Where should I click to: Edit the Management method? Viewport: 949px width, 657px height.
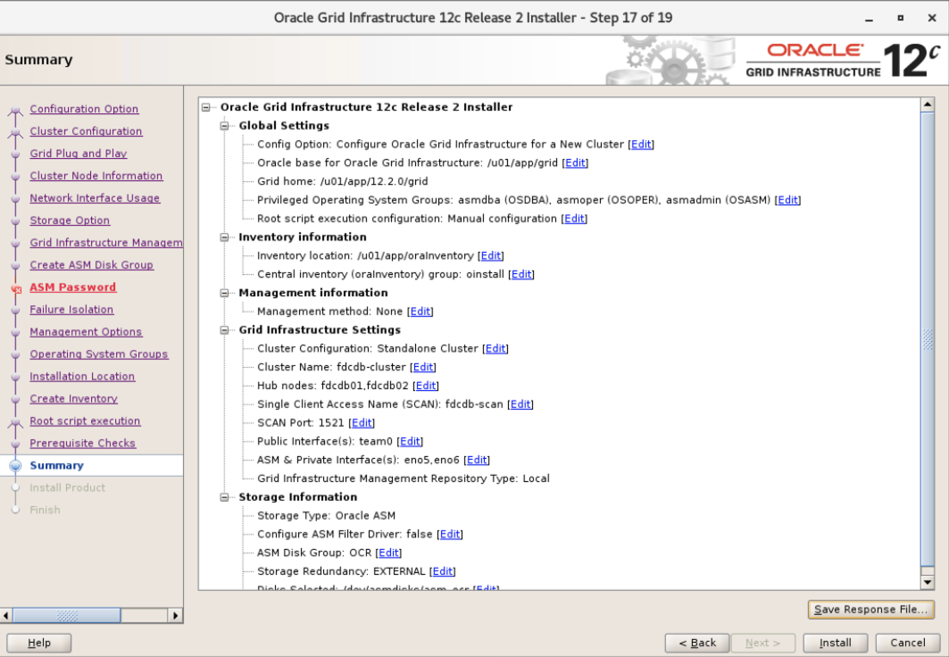(x=420, y=312)
